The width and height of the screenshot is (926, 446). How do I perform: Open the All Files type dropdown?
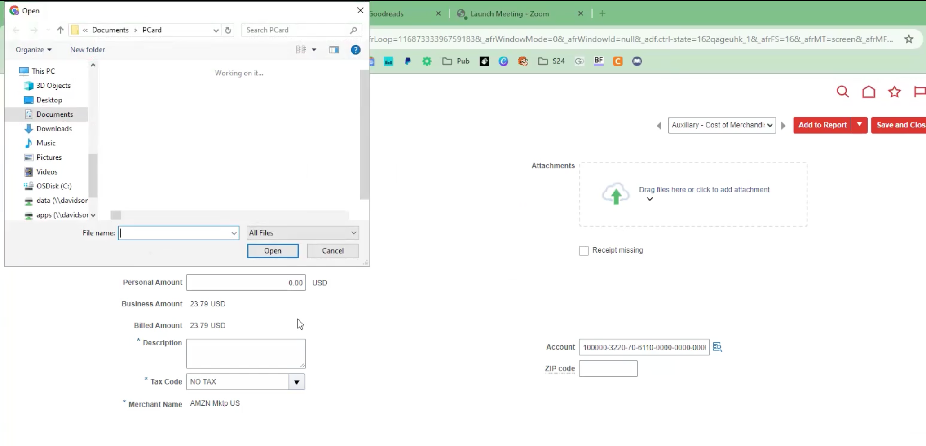(303, 232)
